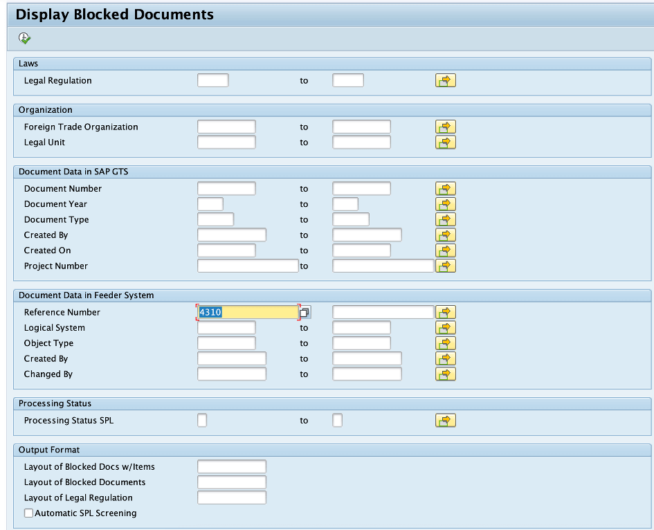The width and height of the screenshot is (654, 530).
Task: Open value help beside Reference Number field
Action: [x=305, y=312]
